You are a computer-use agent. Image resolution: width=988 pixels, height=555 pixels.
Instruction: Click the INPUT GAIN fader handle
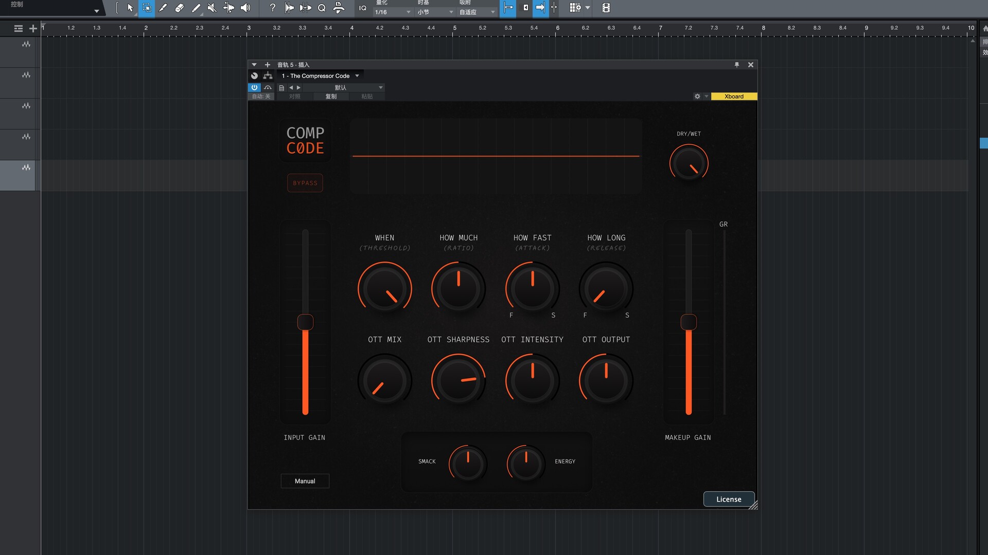tap(305, 322)
